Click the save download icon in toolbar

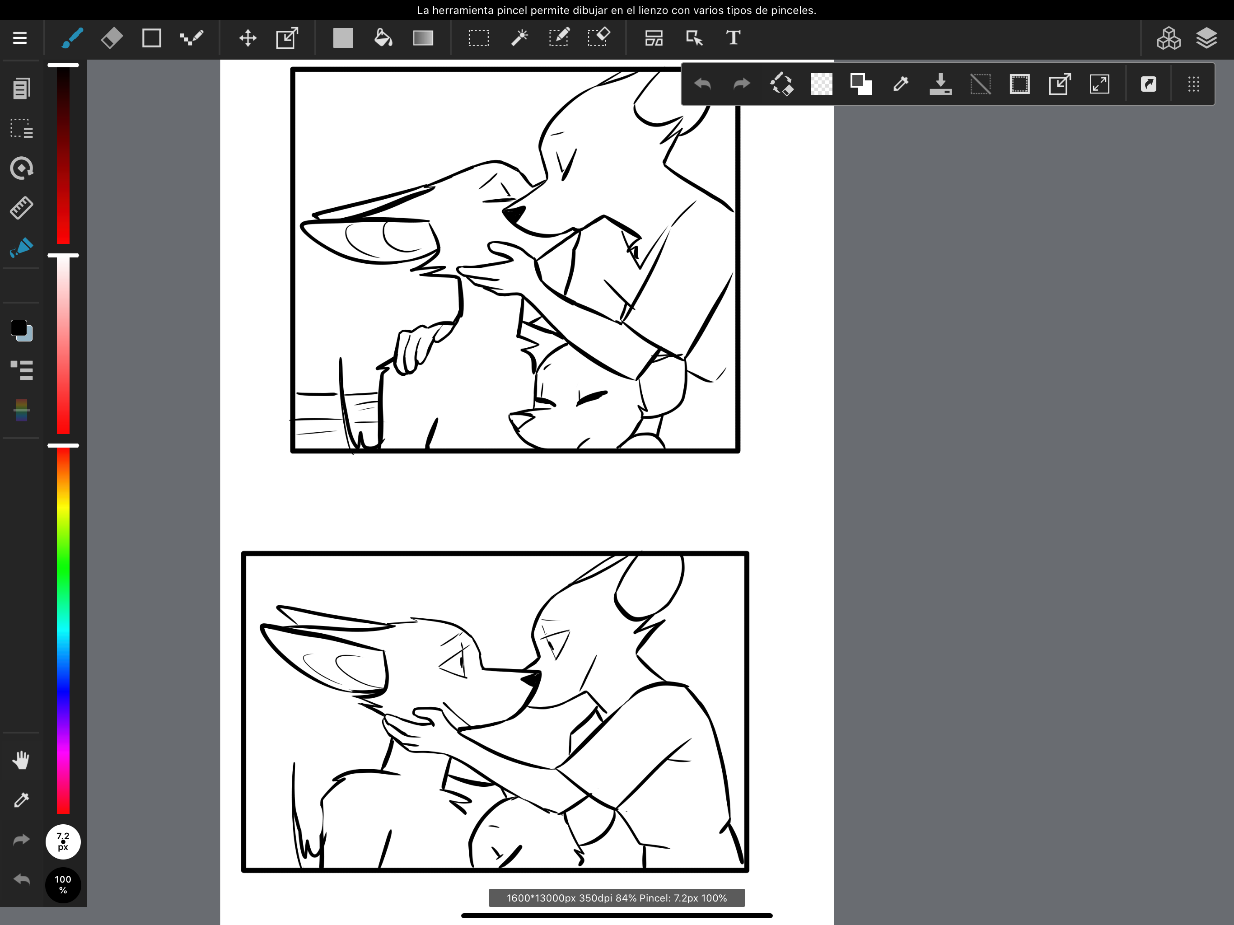point(940,84)
